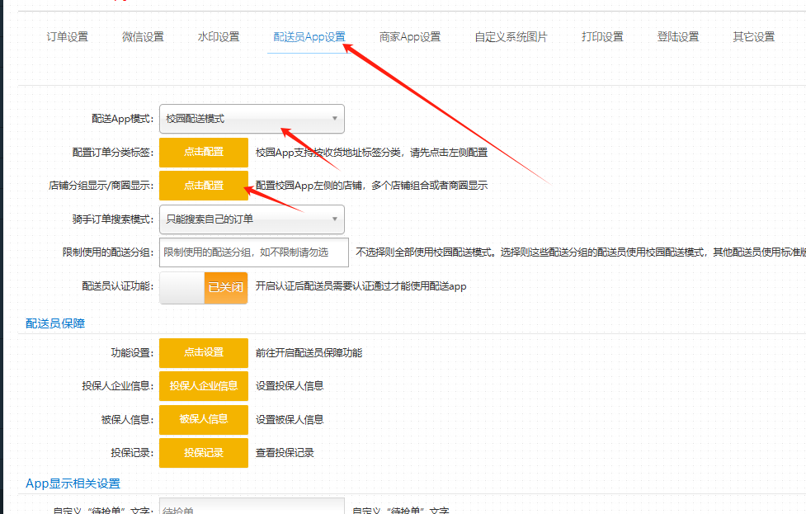Open the 投保人企业信息 button

tap(204, 386)
